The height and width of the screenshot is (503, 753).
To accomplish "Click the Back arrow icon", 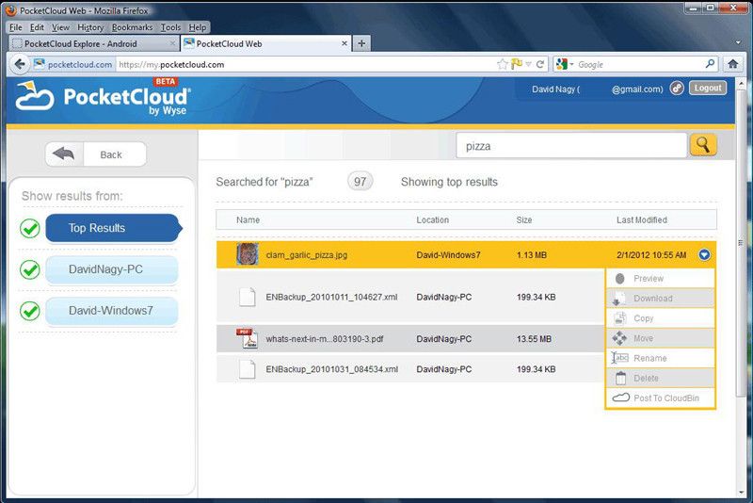I will coord(63,154).
